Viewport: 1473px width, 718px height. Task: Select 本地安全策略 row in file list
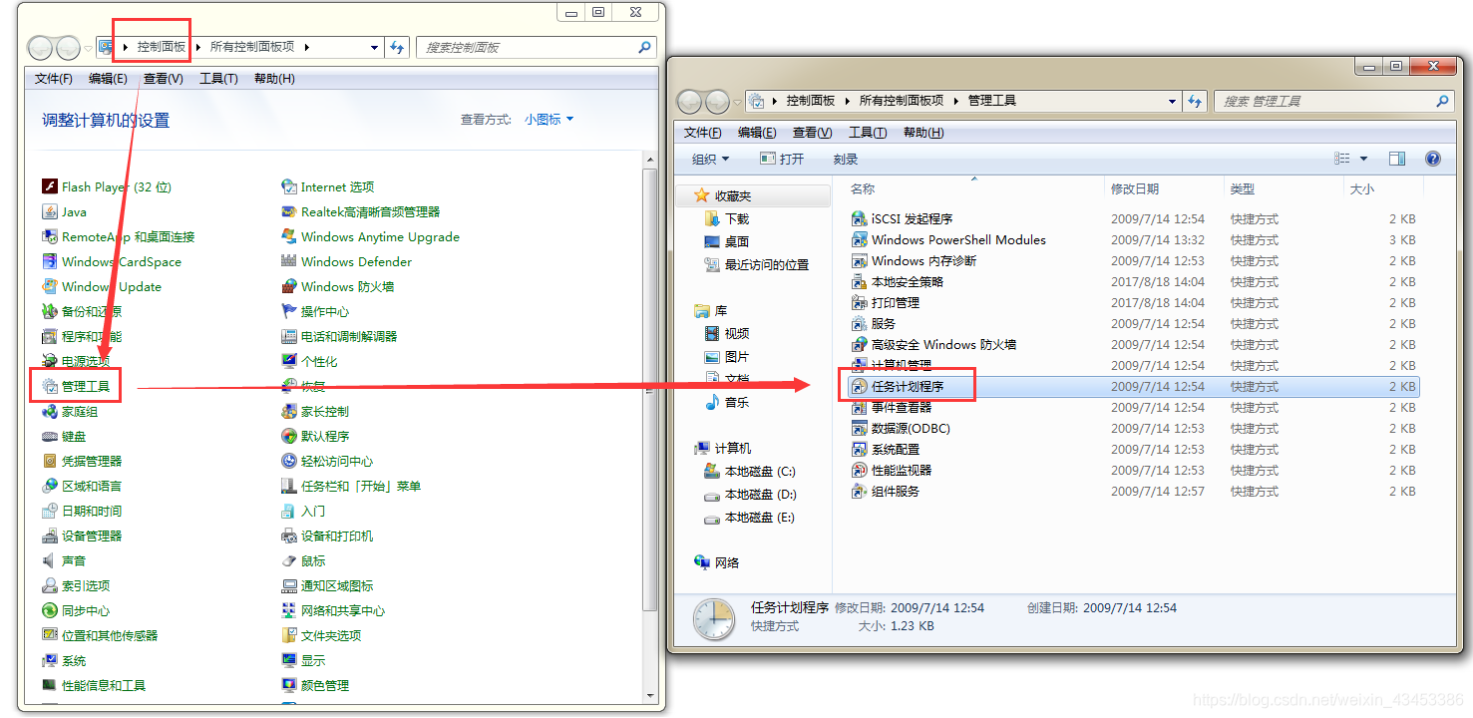point(1132,281)
